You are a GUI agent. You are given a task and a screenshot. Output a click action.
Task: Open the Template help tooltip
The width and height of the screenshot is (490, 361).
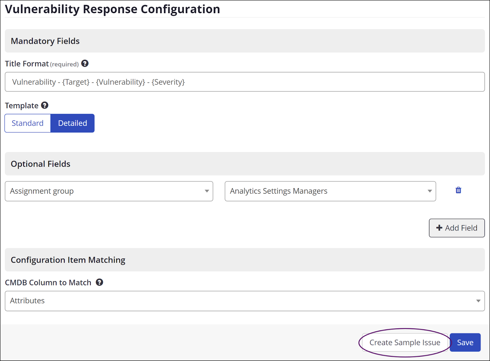44,105
